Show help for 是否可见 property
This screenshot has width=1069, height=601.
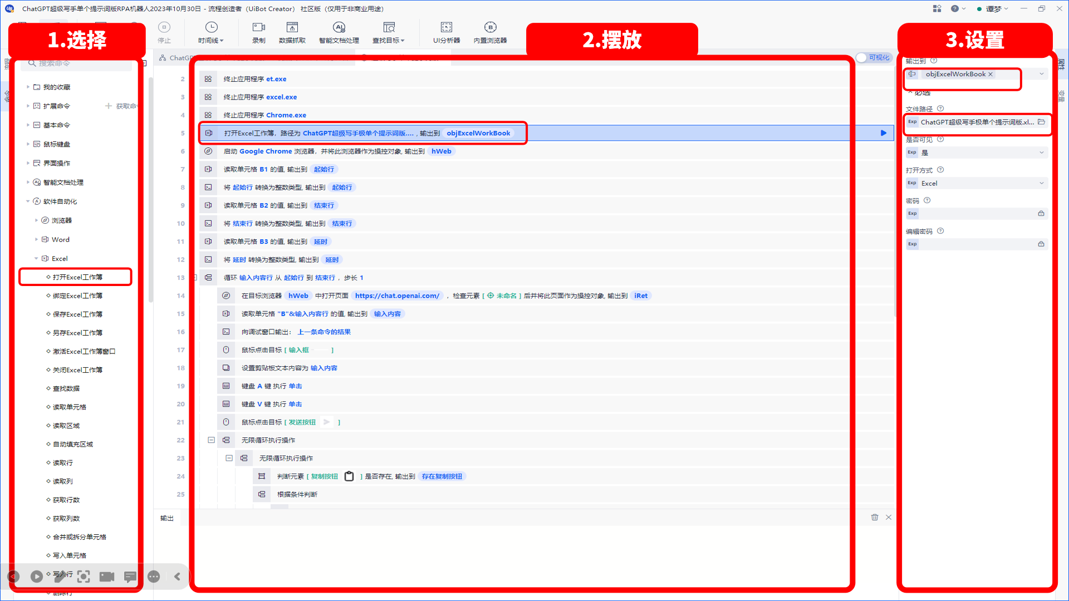(x=940, y=139)
